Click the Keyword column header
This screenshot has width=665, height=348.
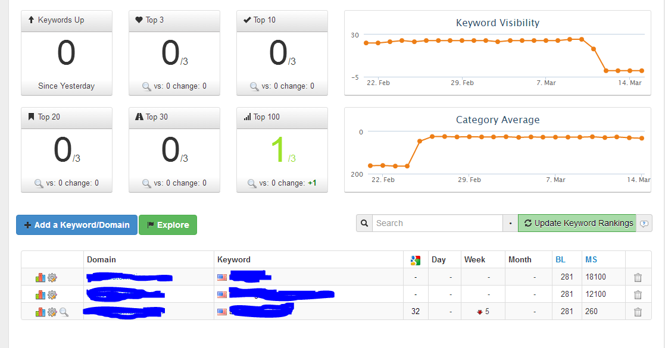pos(234,260)
